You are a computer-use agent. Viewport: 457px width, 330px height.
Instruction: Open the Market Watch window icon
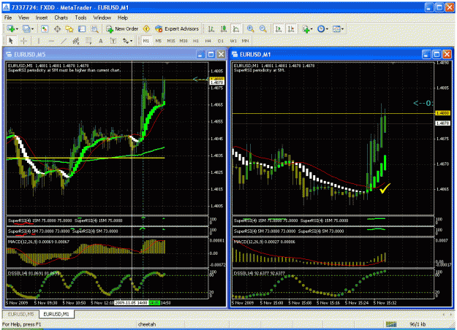tap(45, 28)
